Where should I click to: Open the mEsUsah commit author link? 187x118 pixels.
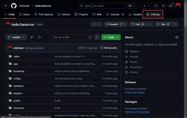point(18,48)
